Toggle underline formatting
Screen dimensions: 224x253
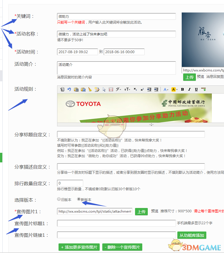click(196, 89)
